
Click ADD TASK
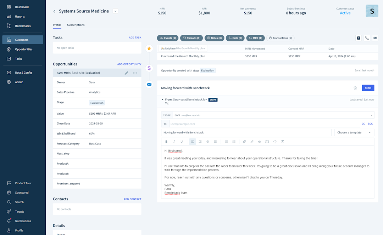coord(135,38)
